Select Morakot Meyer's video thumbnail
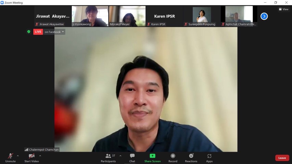The width and height of the screenshot is (292, 164). [x=127, y=16]
